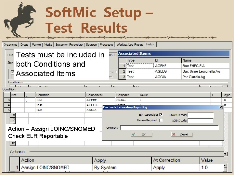Open the Drugs tab
The width and height of the screenshot is (234, 175).
pyautogui.click(x=24, y=45)
